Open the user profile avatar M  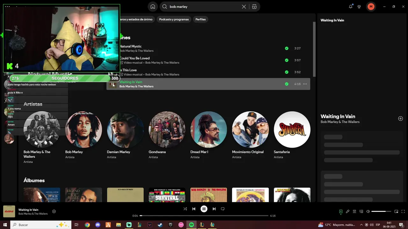pos(371,6)
